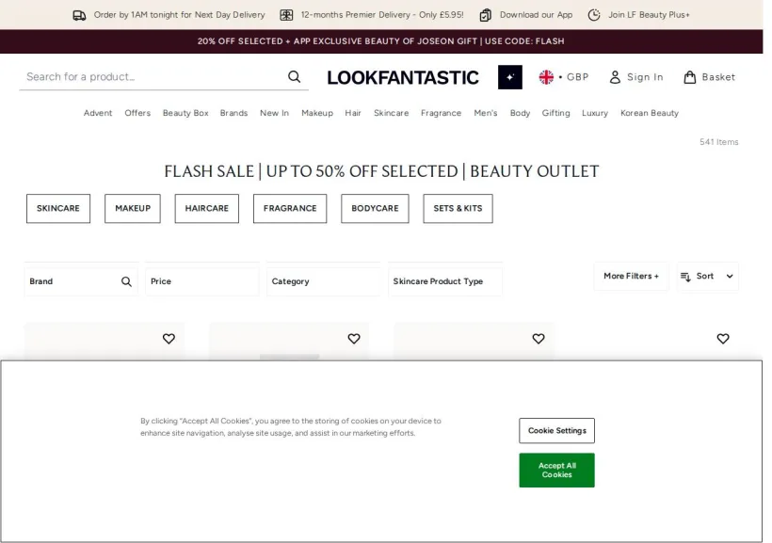Open More Filters +

tap(631, 276)
